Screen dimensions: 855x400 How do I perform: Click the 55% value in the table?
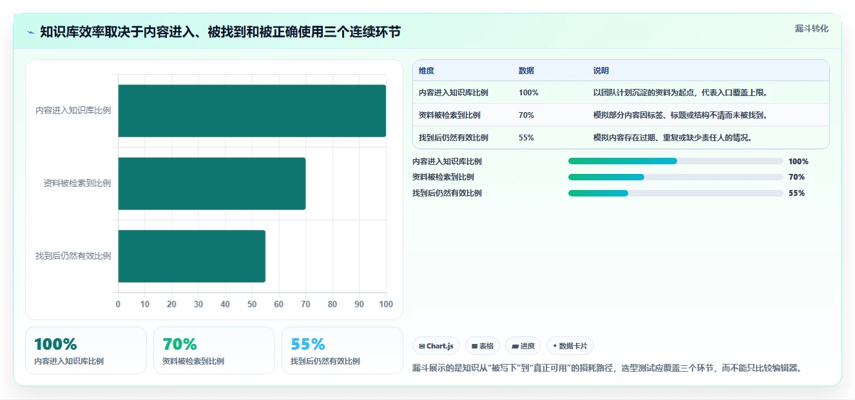pyautogui.click(x=526, y=138)
